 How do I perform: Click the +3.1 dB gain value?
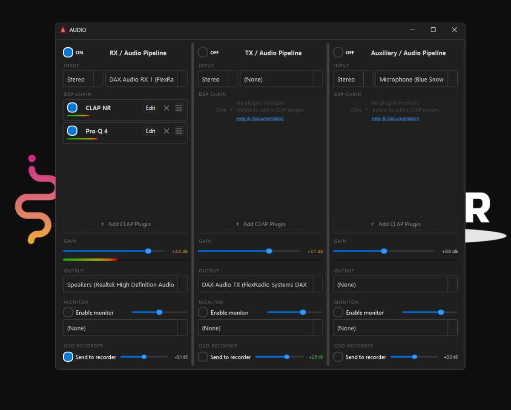tap(315, 252)
